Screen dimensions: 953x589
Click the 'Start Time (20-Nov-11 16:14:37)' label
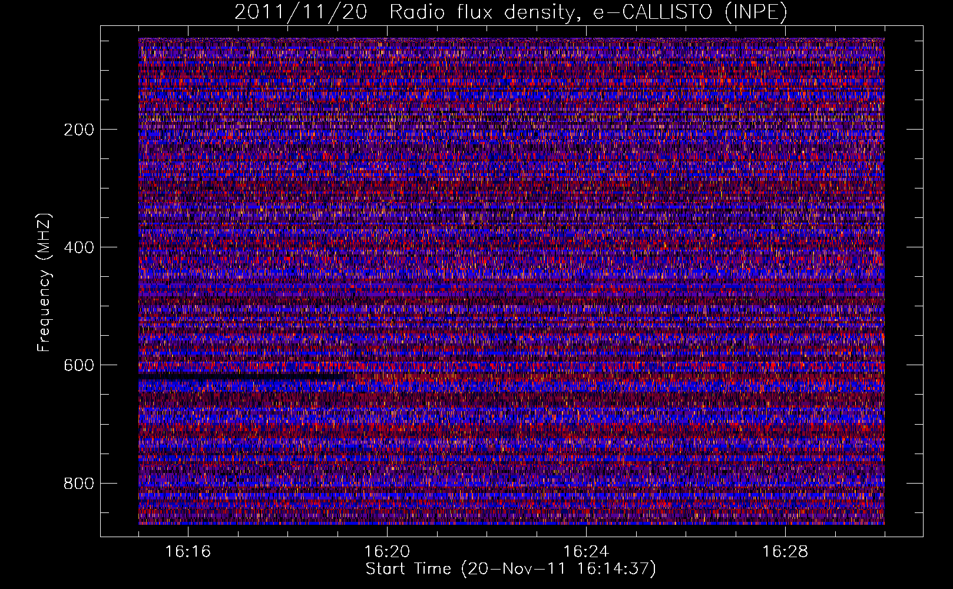511,569
